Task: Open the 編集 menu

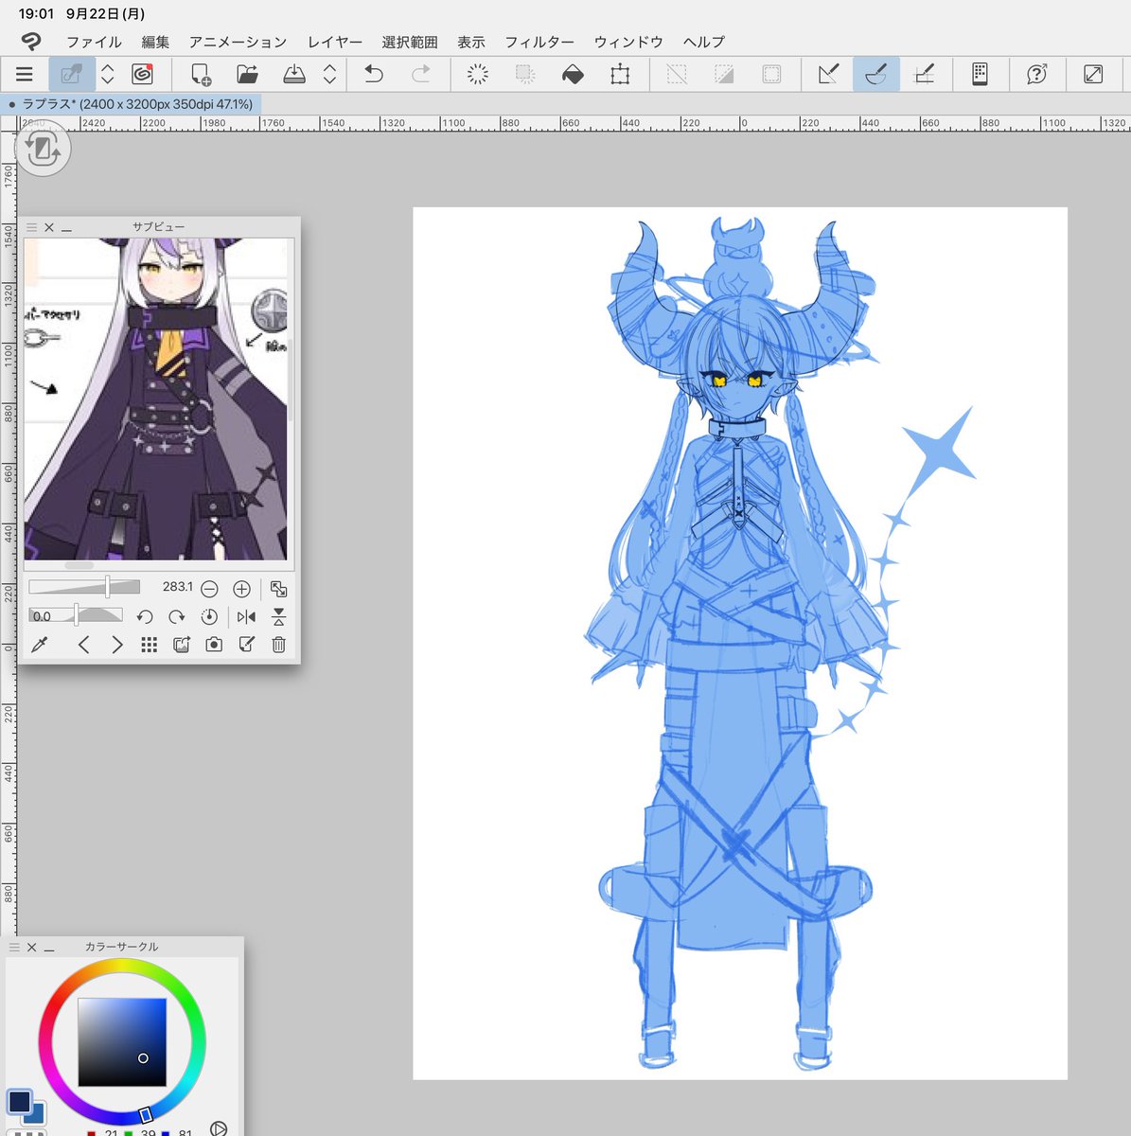Action: click(155, 42)
